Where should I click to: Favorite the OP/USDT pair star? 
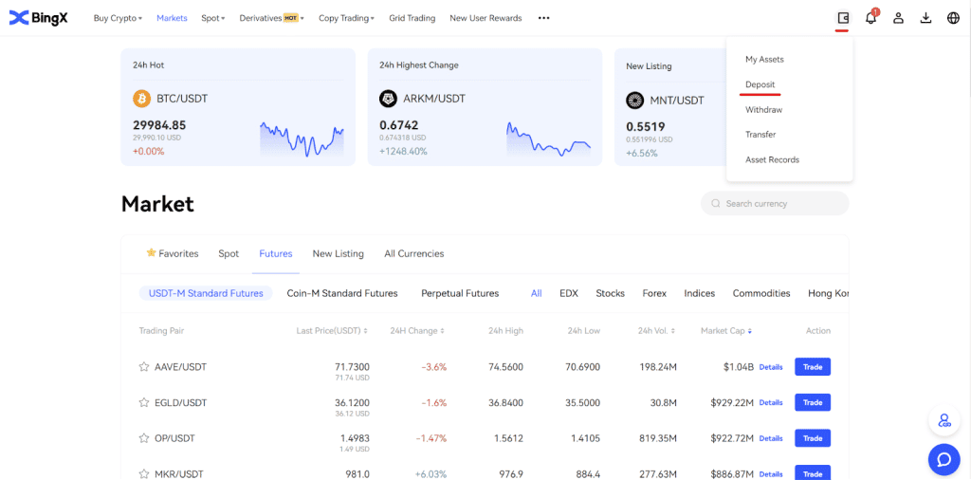click(144, 438)
